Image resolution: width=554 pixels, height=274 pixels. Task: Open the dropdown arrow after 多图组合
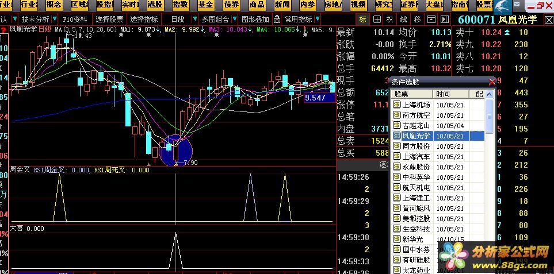point(234,19)
